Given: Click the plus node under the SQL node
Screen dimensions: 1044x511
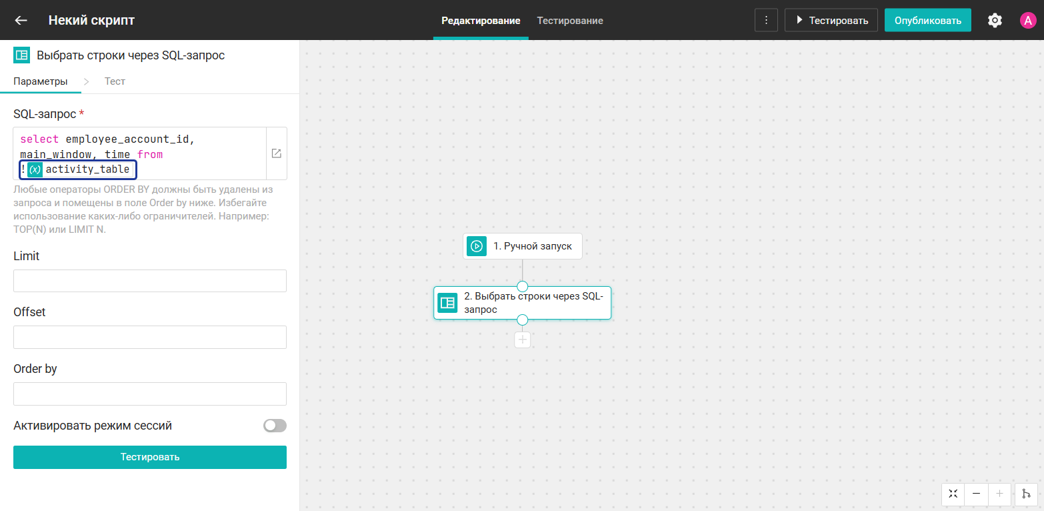Looking at the screenshot, I should point(522,340).
